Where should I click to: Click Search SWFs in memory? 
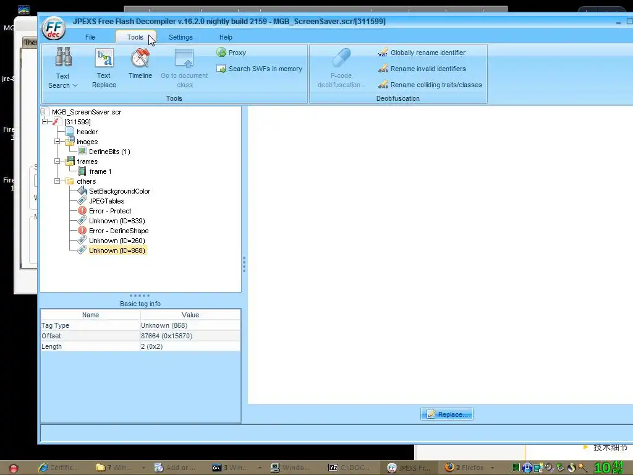tap(259, 69)
